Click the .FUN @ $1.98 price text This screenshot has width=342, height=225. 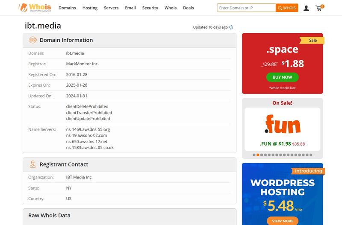pos(275,144)
